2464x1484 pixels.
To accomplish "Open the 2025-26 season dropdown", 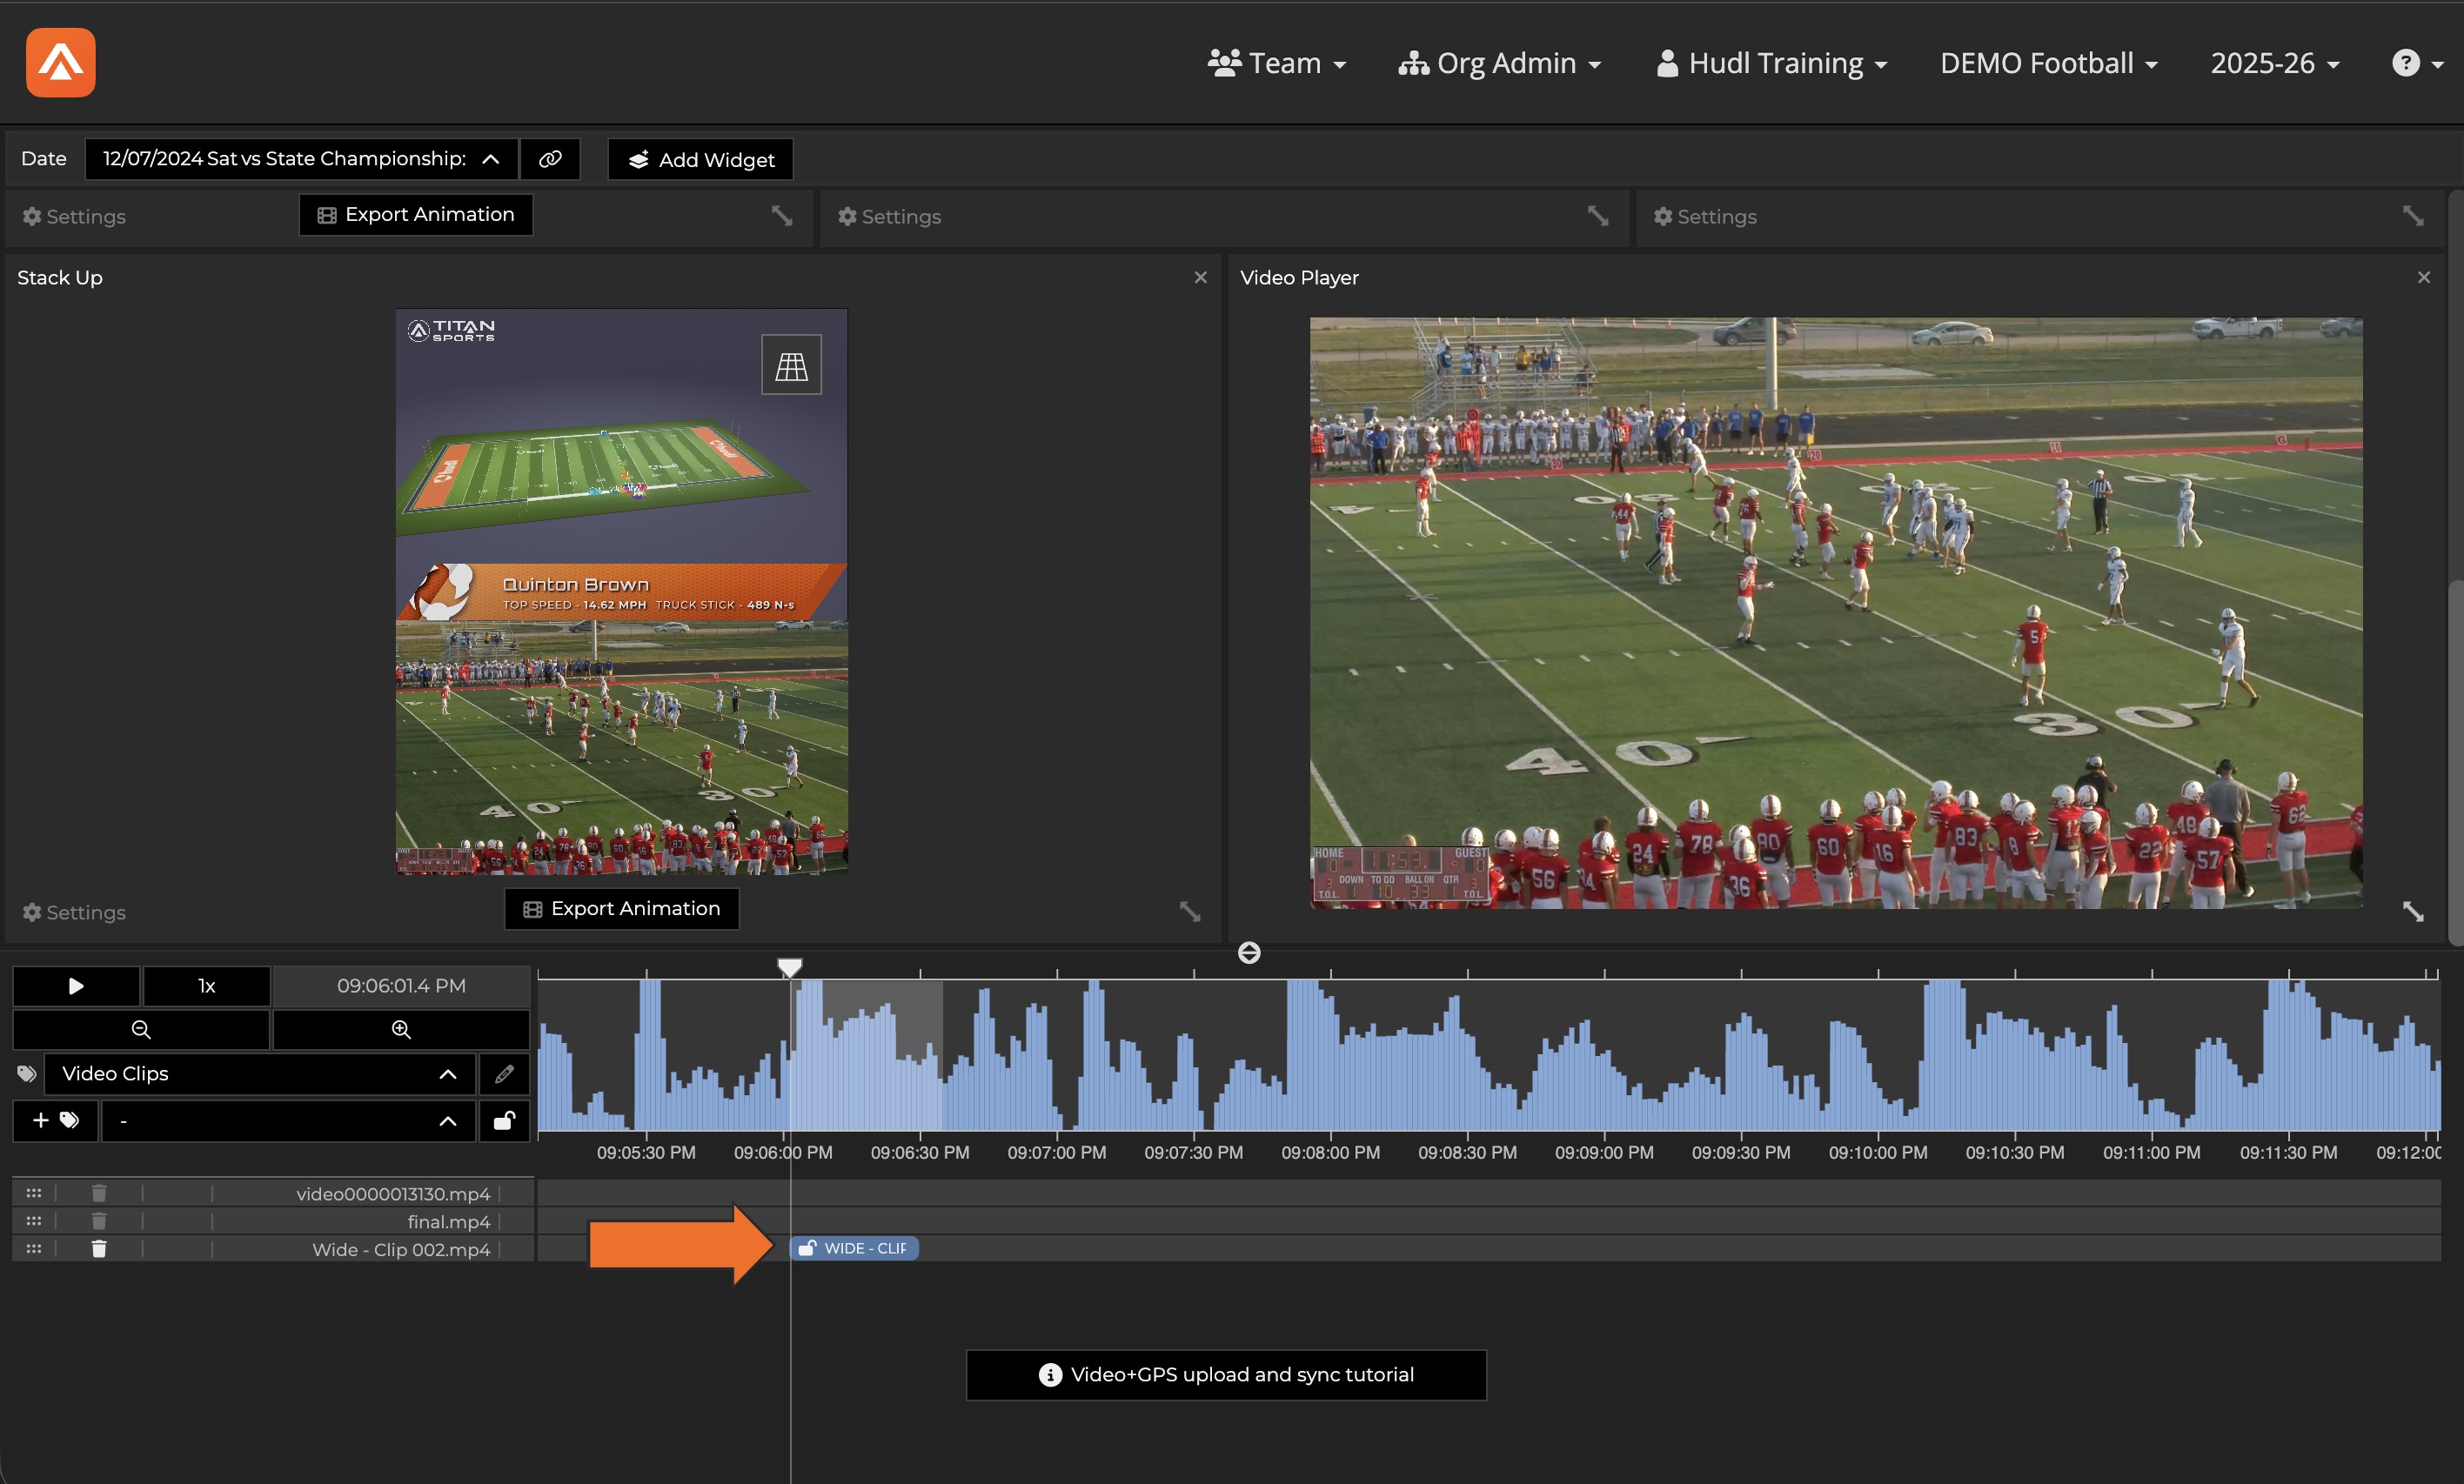I will tap(2274, 63).
